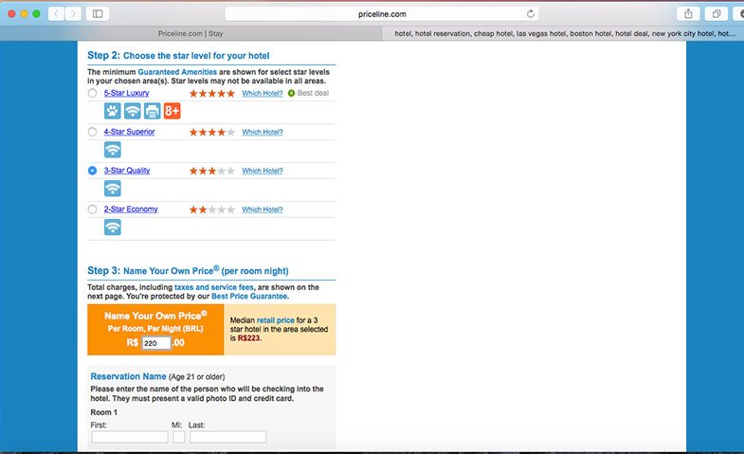Click the orange 8+ amenities icon
Image resolution: width=744 pixels, height=454 pixels.
click(x=172, y=111)
